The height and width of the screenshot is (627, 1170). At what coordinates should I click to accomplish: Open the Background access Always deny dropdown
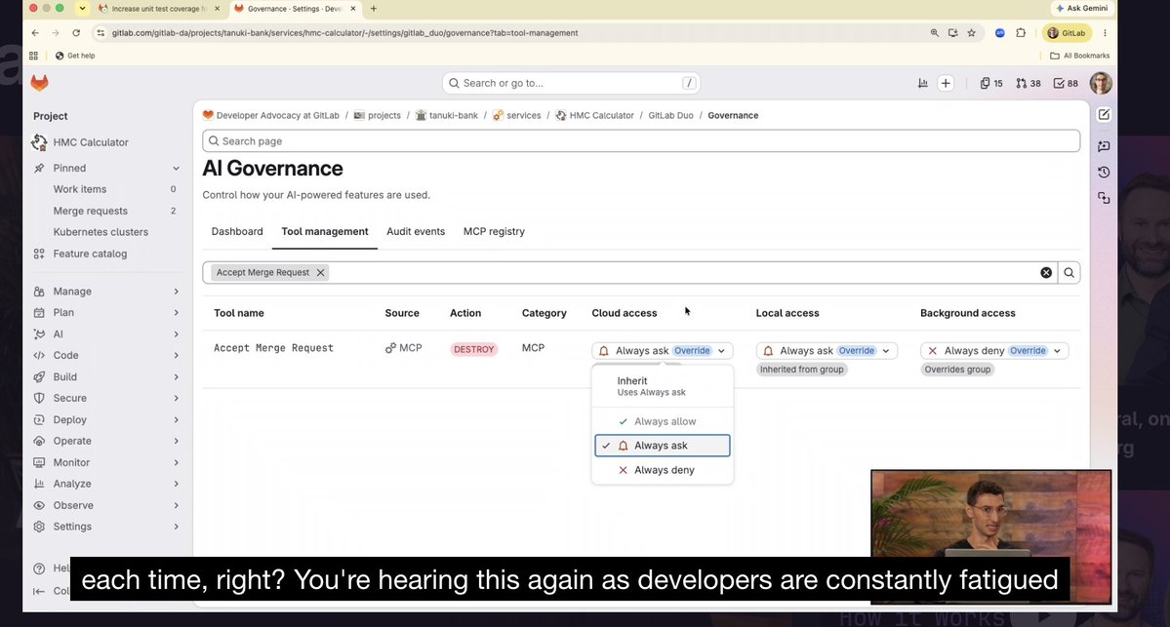tap(994, 350)
